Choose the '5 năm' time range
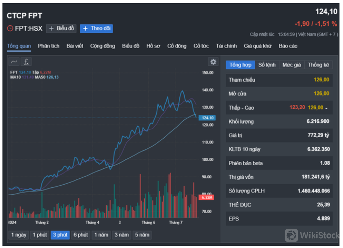 click(142, 235)
